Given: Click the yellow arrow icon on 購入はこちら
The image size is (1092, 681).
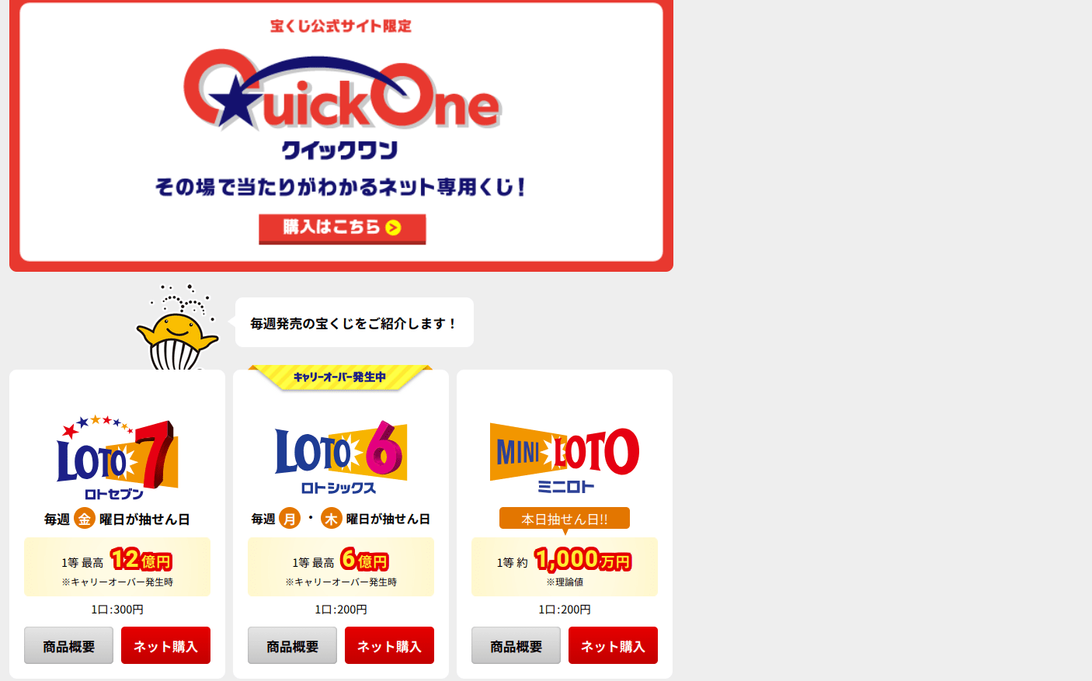Looking at the screenshot, I should [393, 228].
